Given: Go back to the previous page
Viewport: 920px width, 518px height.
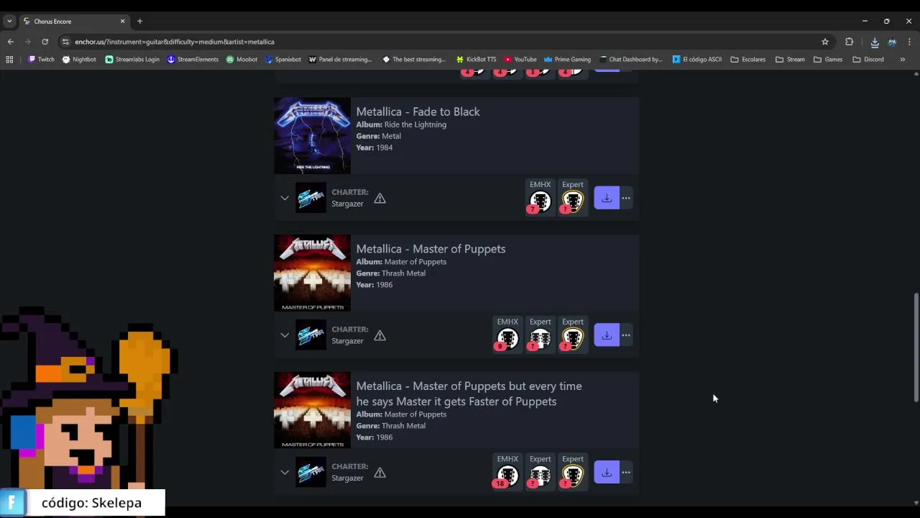Looking at the screenshot, I should coord(10,42).
